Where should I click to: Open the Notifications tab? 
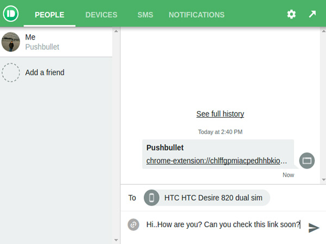tap(197, 15)
